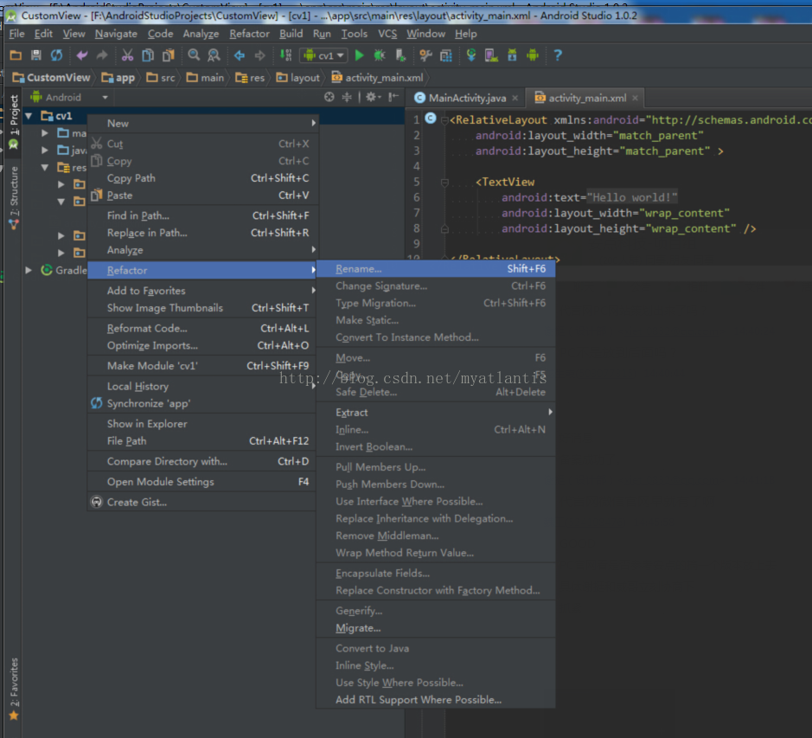Run the app with green play icon

(x=359, y=55)
